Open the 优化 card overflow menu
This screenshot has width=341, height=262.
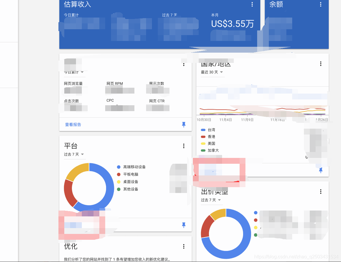[x=184, y=246]
